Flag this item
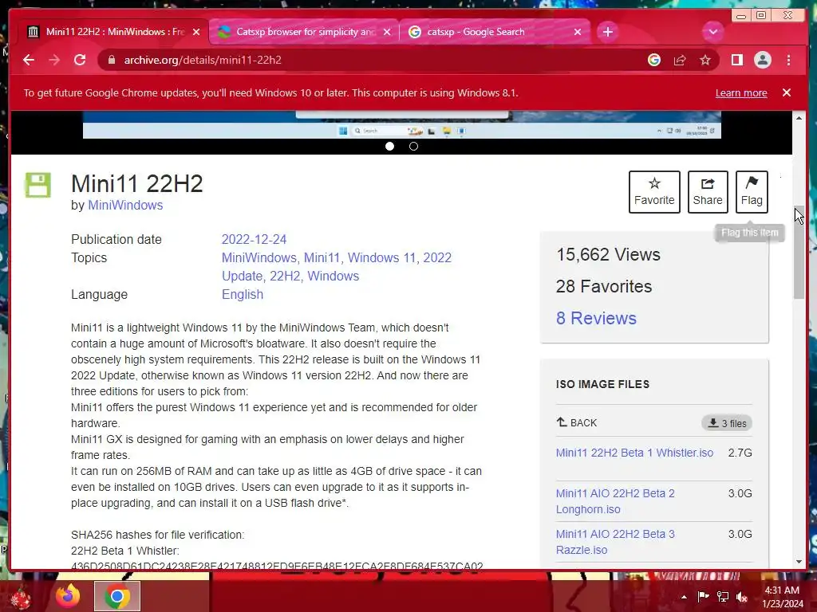 click(752, 191)
